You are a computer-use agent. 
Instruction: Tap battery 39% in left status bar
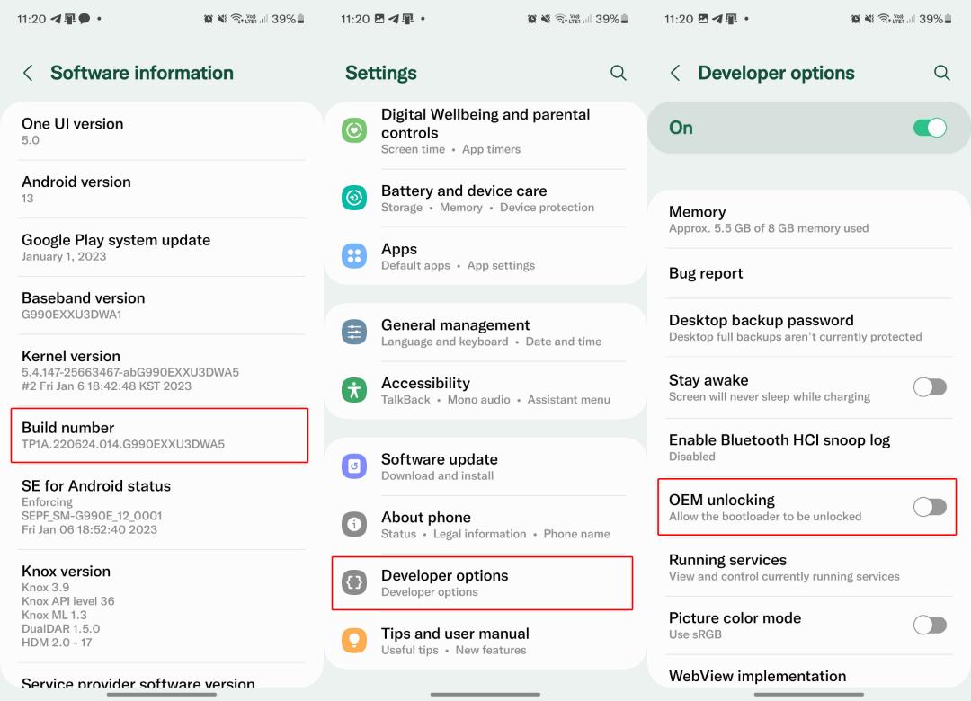288,19
